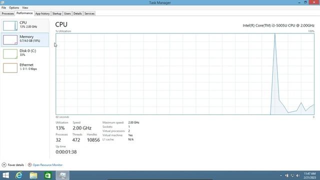Screen dimensions: 320x180
Task: Switch to the Services tab
Action: [x=89, y=13]
